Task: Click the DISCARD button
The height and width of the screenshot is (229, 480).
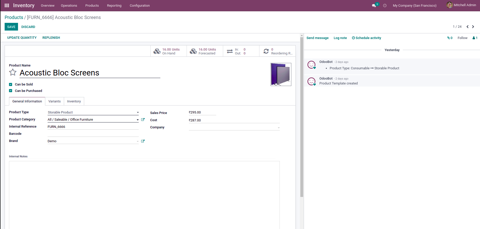Action: (x=28, y=27)
